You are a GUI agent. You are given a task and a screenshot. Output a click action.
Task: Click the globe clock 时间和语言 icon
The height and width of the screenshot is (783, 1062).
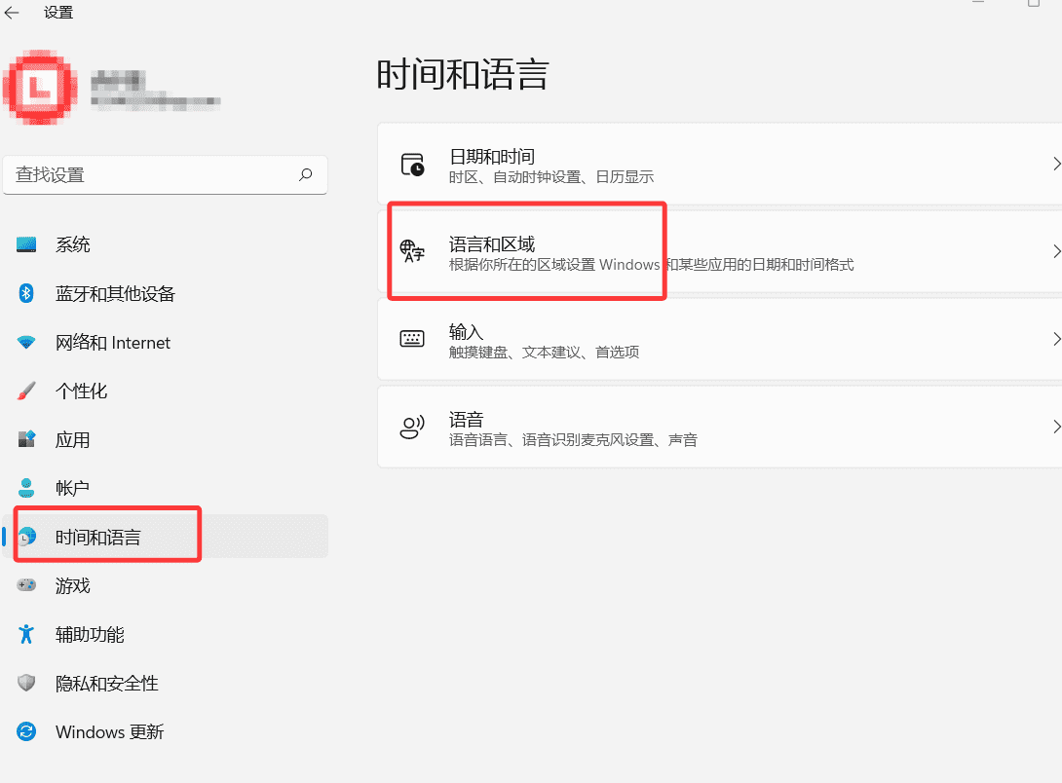click(26, 537)
